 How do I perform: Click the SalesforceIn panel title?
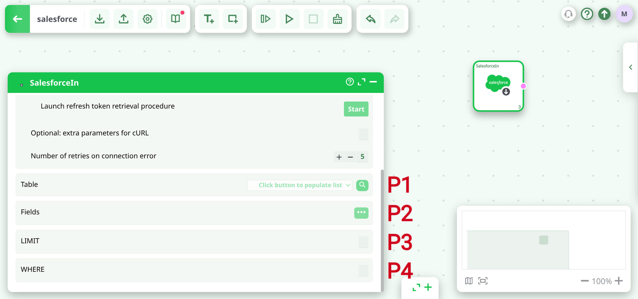coord(54,83)
